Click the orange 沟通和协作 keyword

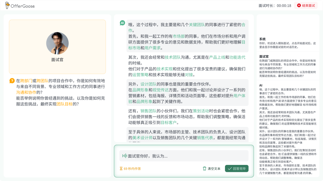(26, 92)
